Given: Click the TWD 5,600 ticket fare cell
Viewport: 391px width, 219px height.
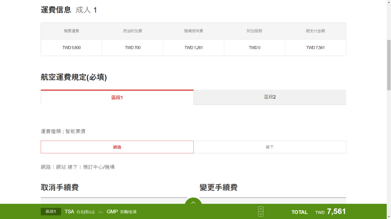Looking at the screenshot, I should 71,48.
